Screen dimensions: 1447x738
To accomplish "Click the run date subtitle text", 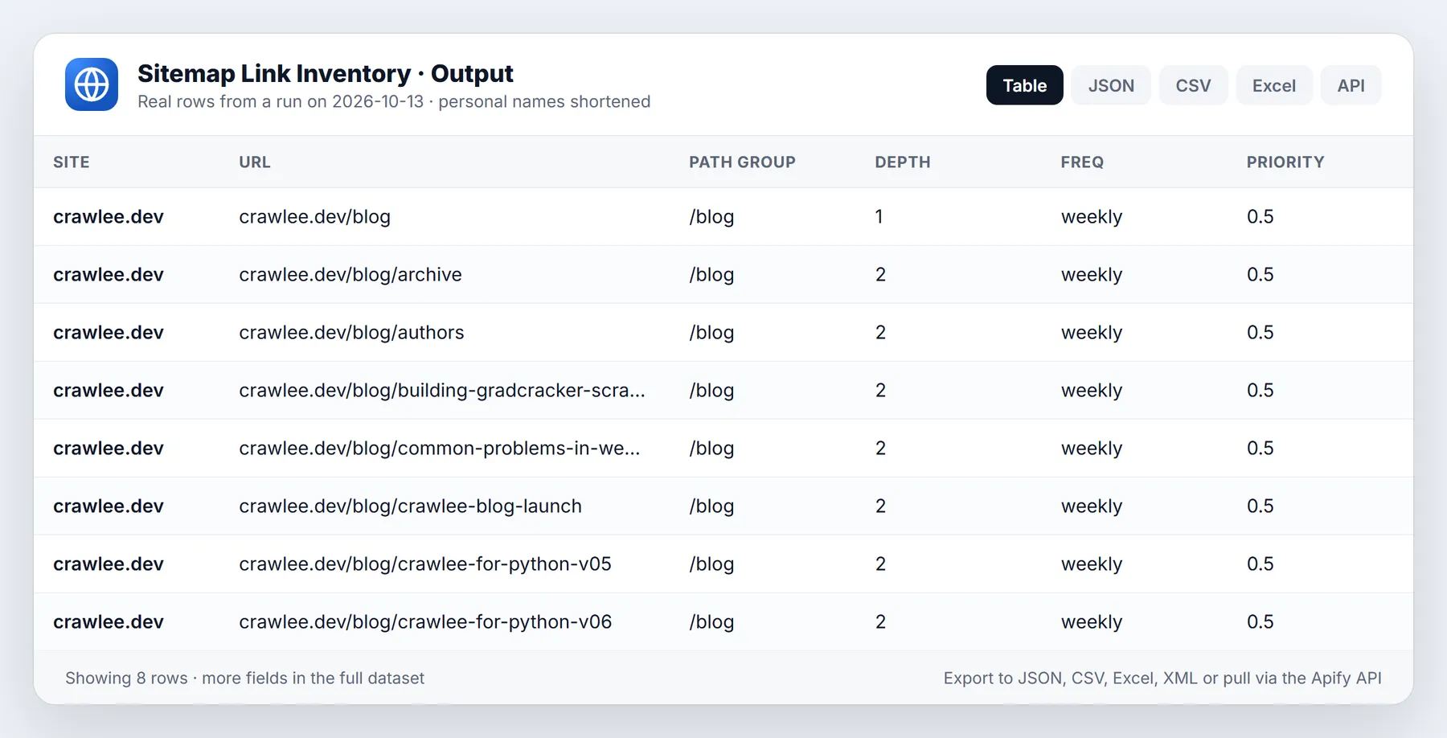I will click(x=394, y=101).
